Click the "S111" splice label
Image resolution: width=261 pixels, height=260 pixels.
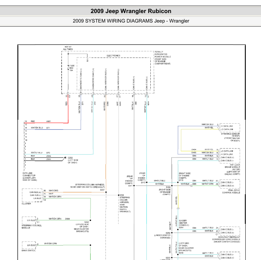click(x=131, y=186)
